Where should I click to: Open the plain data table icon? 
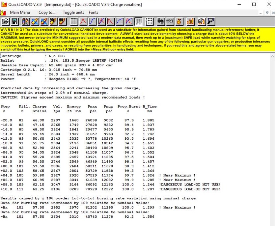click(74, 22)
